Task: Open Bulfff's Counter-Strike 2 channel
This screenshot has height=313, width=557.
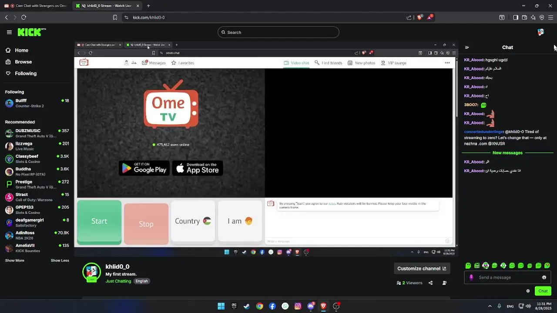Action: tap(37, 103)
